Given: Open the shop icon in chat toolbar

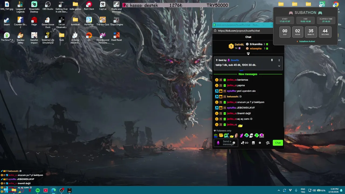Looking at the screenshot, I should [253, 143].
